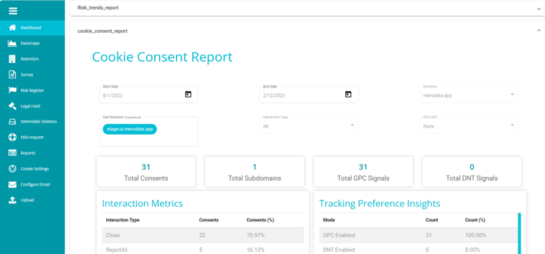Open the End Date calendar picker
This screenshot has width=545, height=254.
point(348,94)
